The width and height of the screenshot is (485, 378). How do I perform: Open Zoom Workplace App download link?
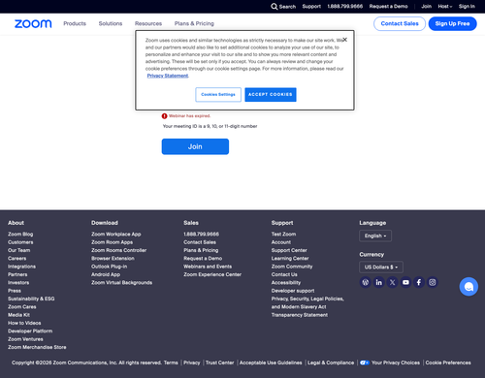click(x=115, y=235)
